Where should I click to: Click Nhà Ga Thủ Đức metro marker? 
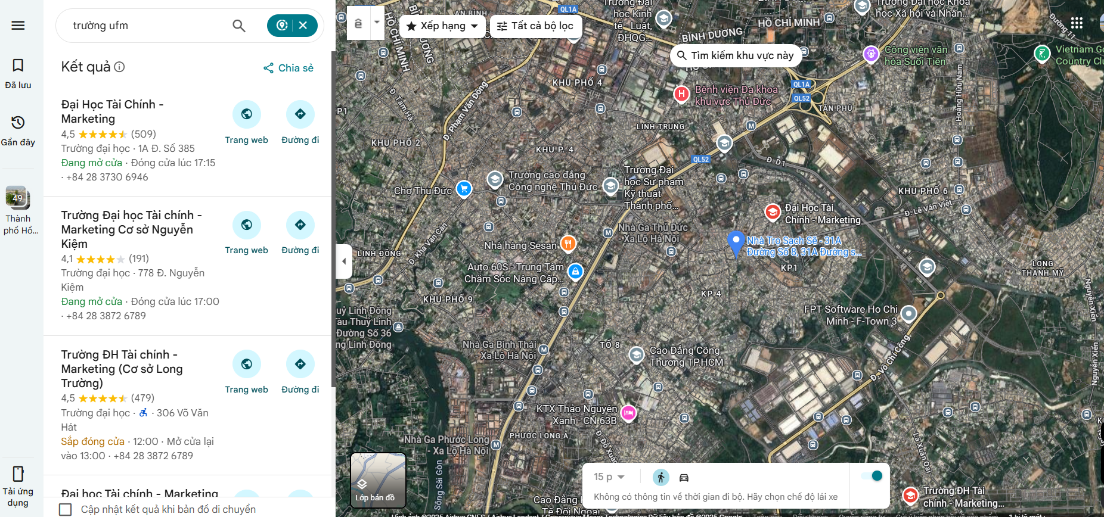pos(608,232)
